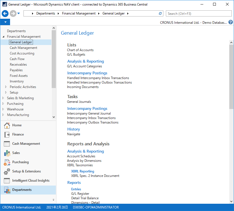The image size is (234, 211).
Task: Click the tree pane scroll down arrow
Action: 54,117
